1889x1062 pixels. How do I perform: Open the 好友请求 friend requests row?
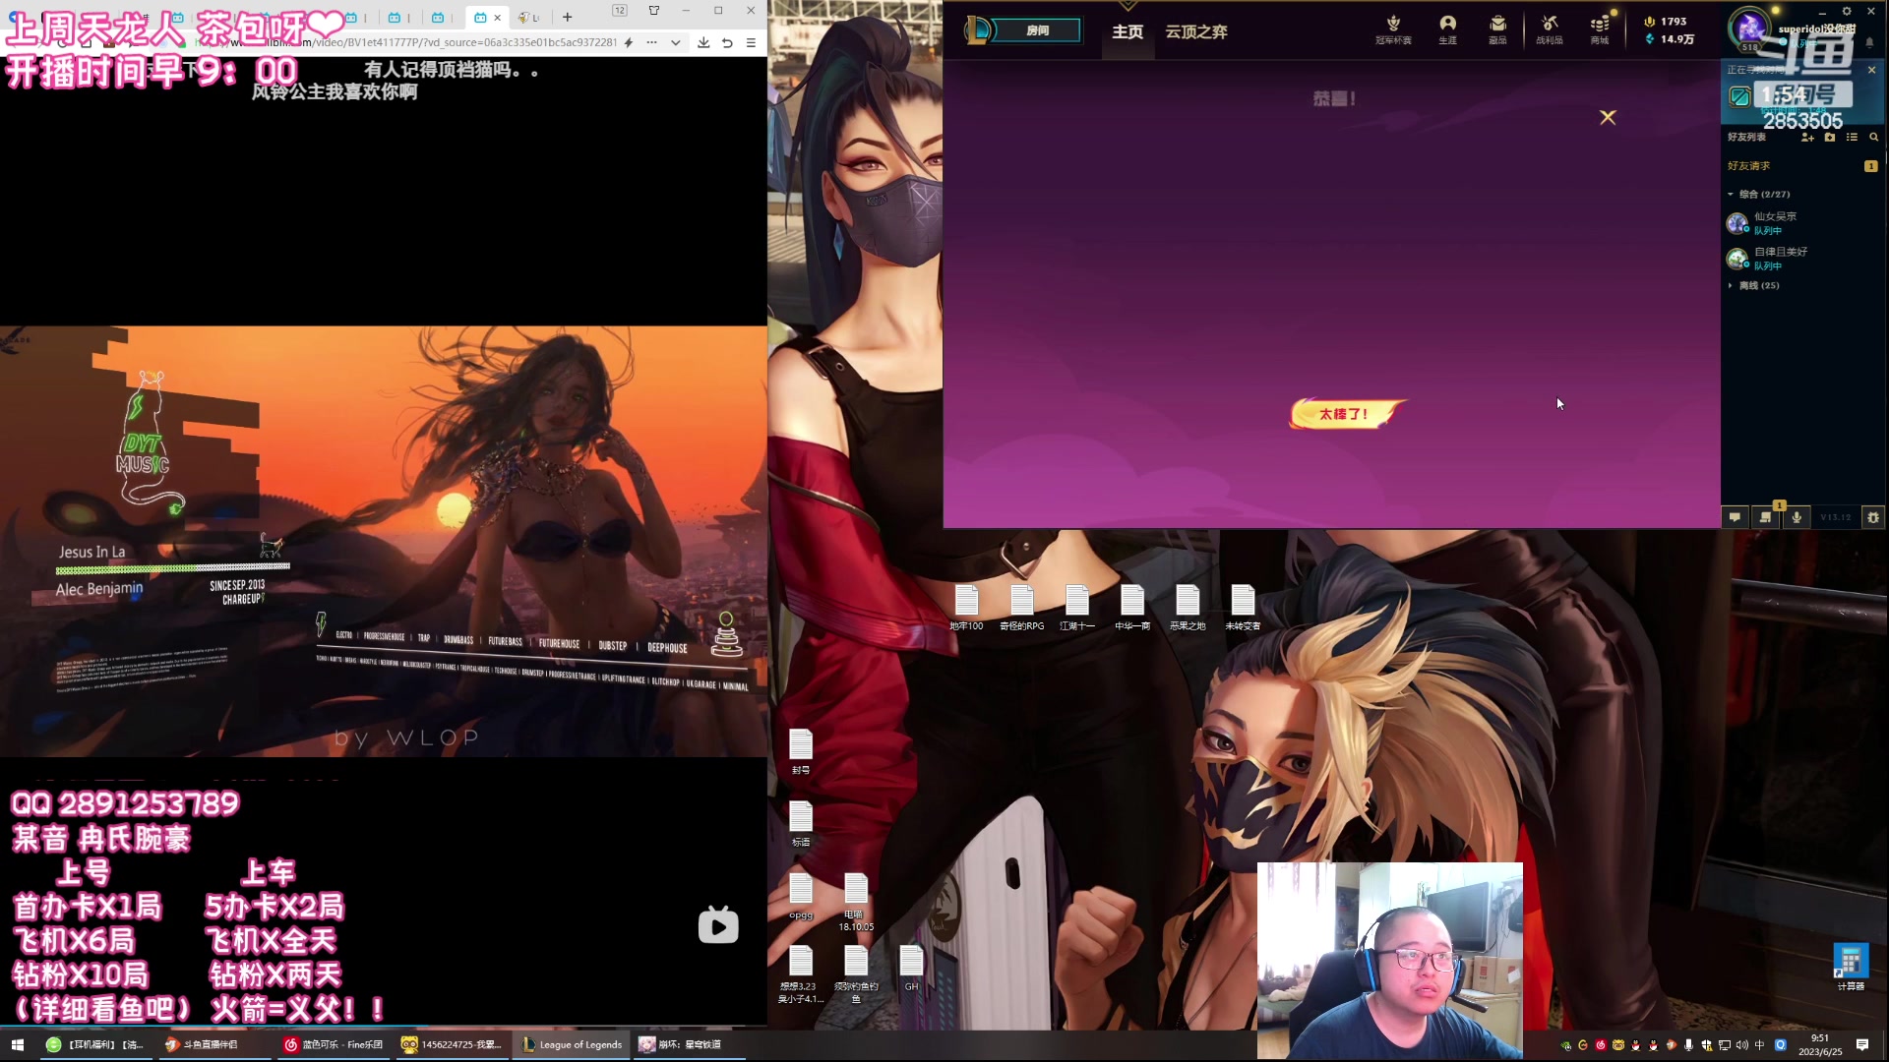point(1802,166)
